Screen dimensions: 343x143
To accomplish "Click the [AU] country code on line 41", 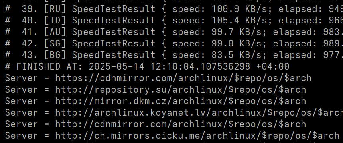I will pyautogui.click(x=55, y=32).
